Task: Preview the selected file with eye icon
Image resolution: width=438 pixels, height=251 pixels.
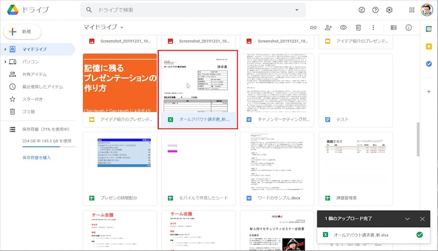Action: pos(343,27)
